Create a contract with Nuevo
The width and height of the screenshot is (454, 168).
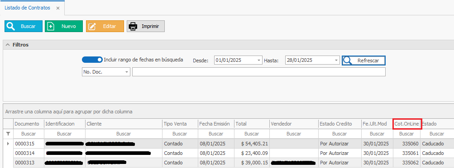(x=64, y=26)
